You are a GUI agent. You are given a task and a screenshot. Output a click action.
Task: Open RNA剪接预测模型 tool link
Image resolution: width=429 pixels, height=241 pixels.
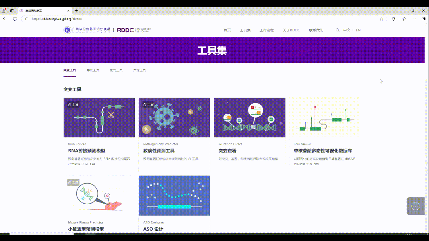[87, 151]
